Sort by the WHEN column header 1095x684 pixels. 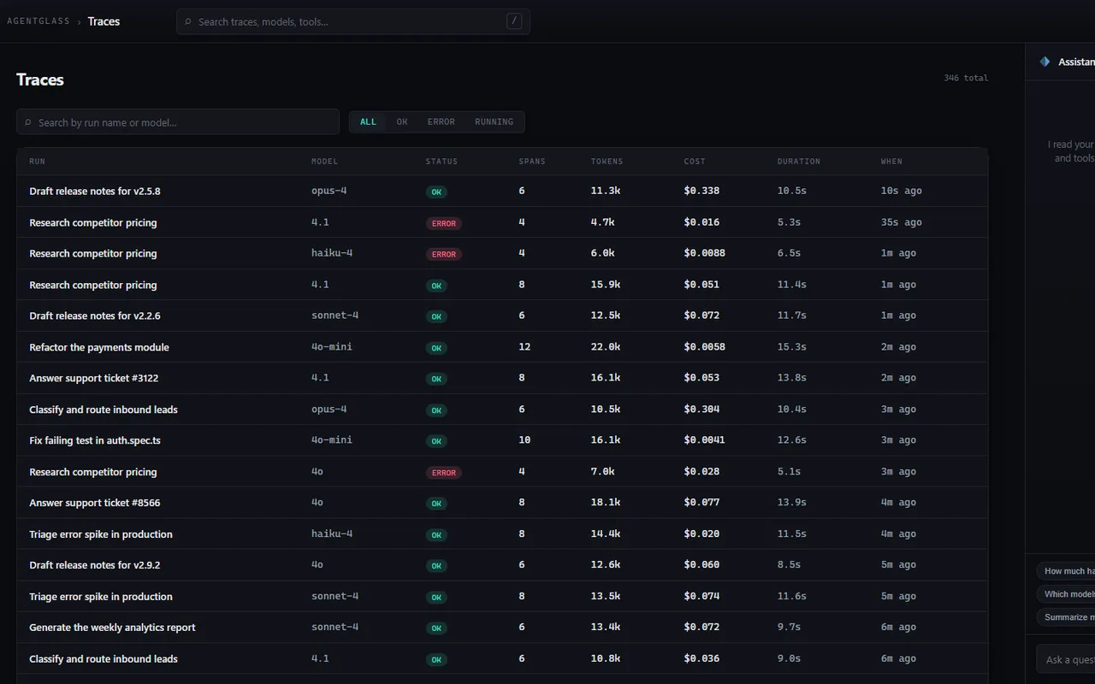[x=891, y=162]
